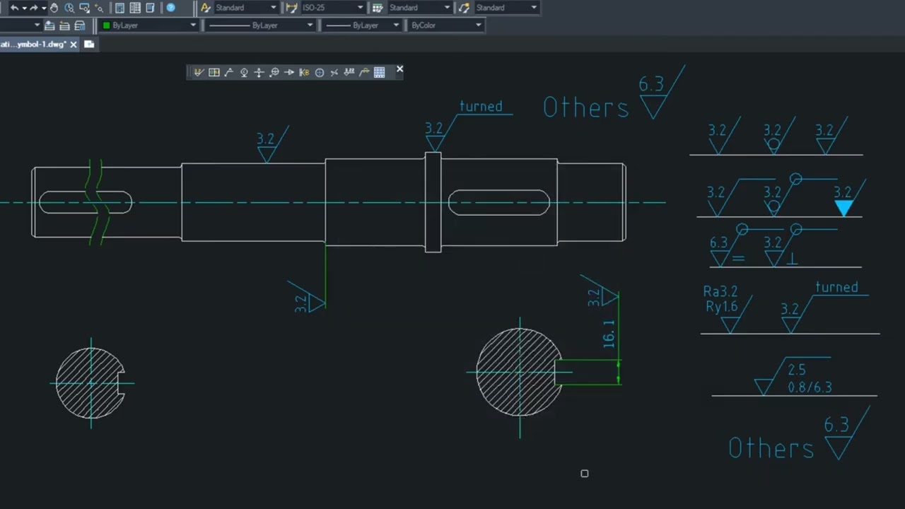Select the 'Ry1.6' roughness text

click(720, 306)
